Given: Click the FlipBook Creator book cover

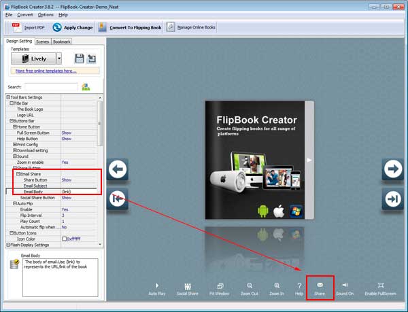Looking at the screenshot, I should click(255, 160).
